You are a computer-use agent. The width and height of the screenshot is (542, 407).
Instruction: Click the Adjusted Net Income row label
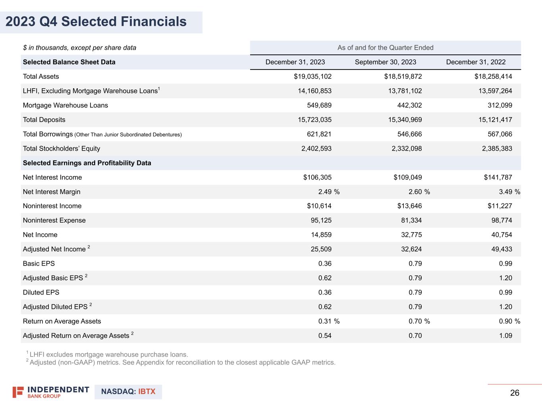tap(54, 249)
